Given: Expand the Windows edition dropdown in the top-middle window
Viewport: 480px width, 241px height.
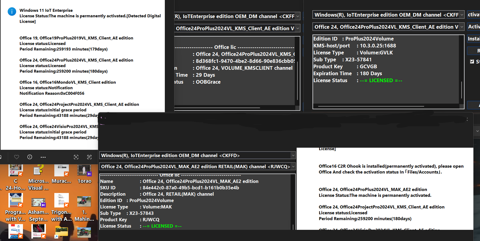Looking at the screenshot, I should [x=298, y=16].
